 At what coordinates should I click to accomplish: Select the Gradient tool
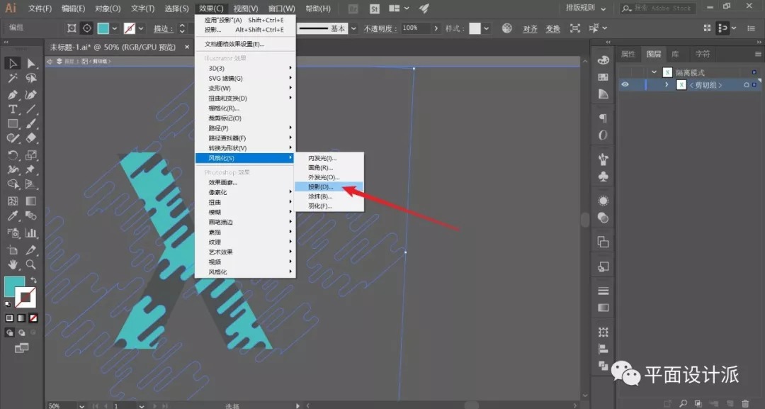pos(30,201)
